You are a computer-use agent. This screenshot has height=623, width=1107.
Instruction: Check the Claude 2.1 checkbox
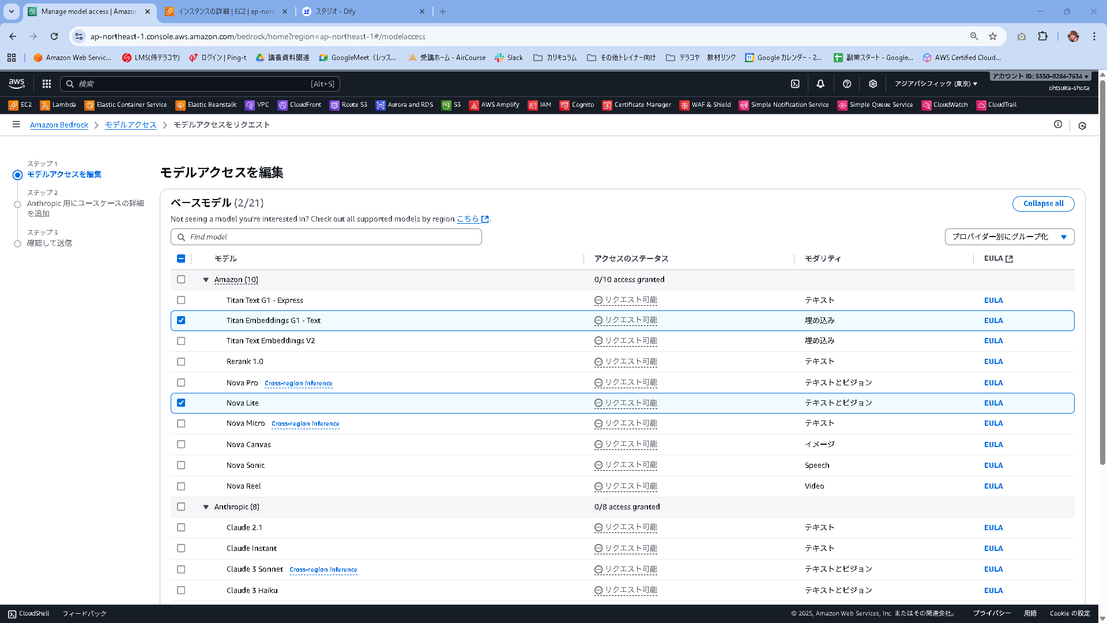[x=181, y=527]
